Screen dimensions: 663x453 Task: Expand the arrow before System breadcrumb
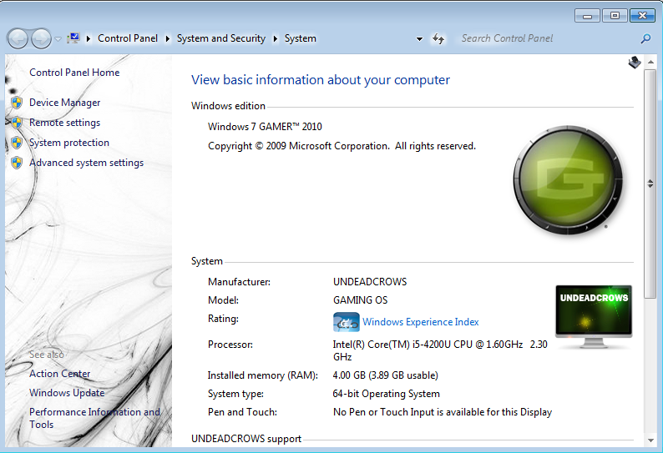point(276,39)
